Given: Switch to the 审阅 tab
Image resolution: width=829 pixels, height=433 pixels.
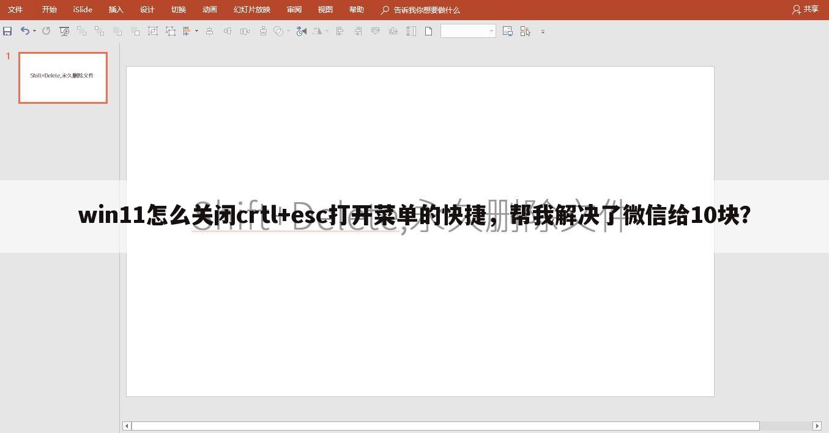Looking at the screenshot, I should click(294, 10).
